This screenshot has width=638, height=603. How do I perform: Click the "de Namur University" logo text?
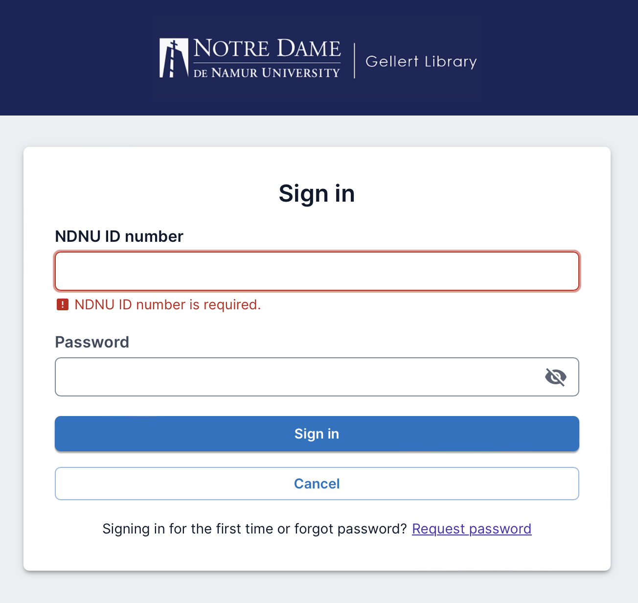click(x=267, y=73)
